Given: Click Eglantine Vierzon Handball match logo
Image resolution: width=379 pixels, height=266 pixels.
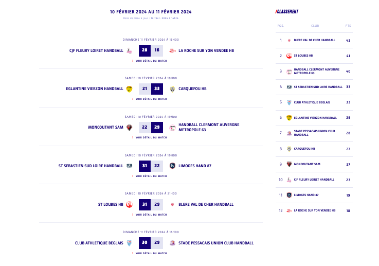Looking at the screenshot, I should click(129, 88).
